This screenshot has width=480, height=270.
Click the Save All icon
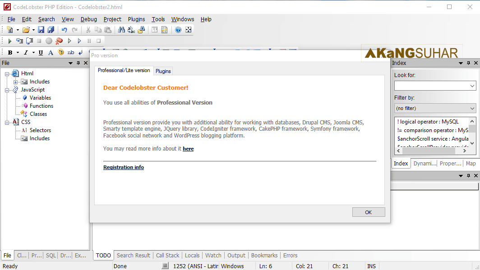click(x=51, y=30)
